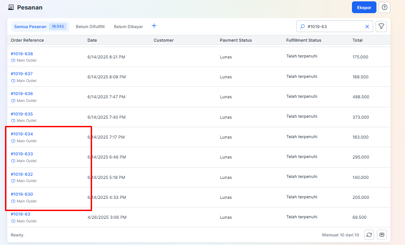
Task: Open order #1019-637
Action: click(22, 74)
